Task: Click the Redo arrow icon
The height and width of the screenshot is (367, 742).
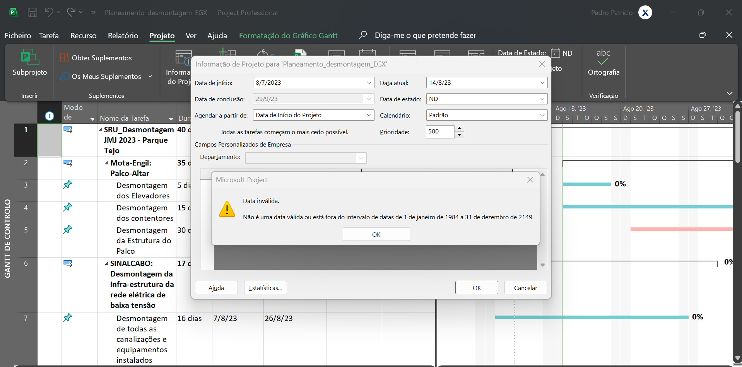Action: tap(71, 12)
